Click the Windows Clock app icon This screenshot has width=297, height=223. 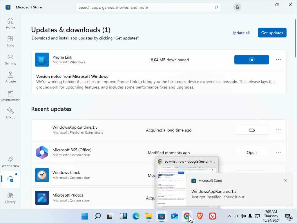[42, 175]
